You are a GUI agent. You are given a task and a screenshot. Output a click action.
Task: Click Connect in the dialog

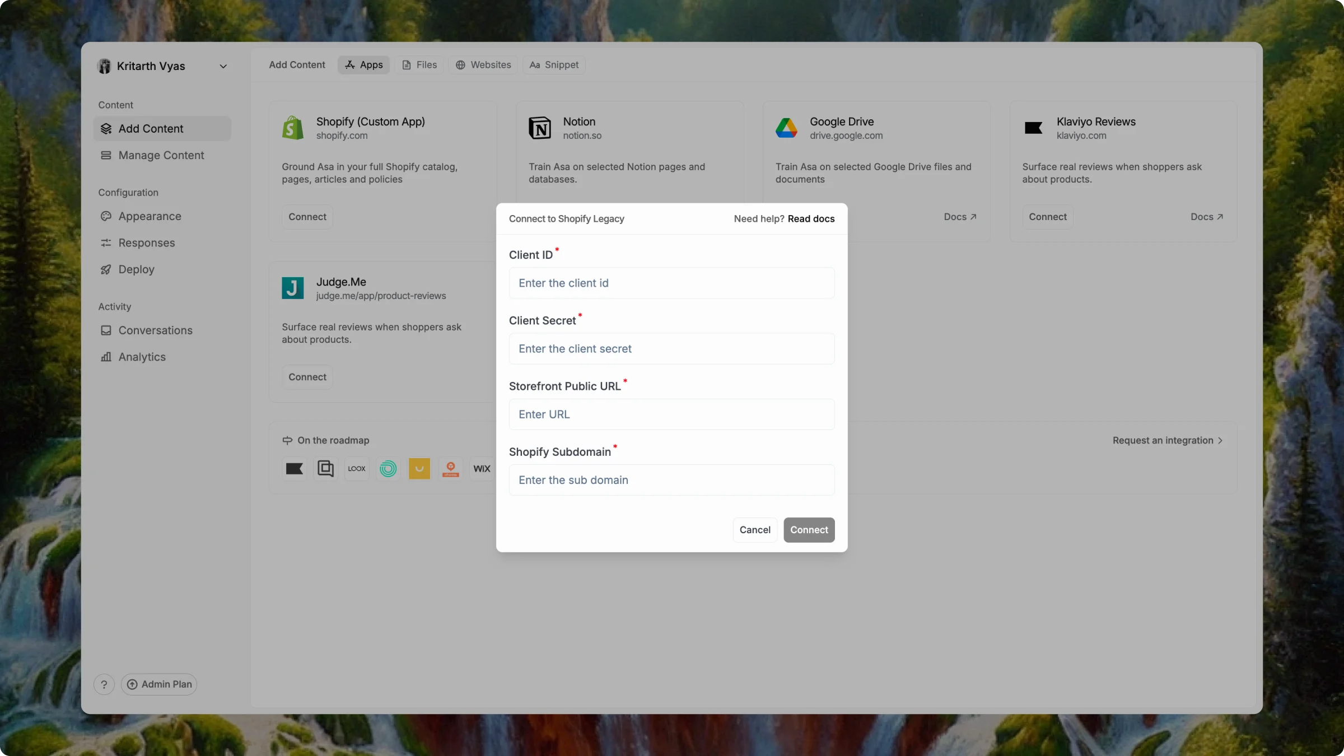point(809,530)
